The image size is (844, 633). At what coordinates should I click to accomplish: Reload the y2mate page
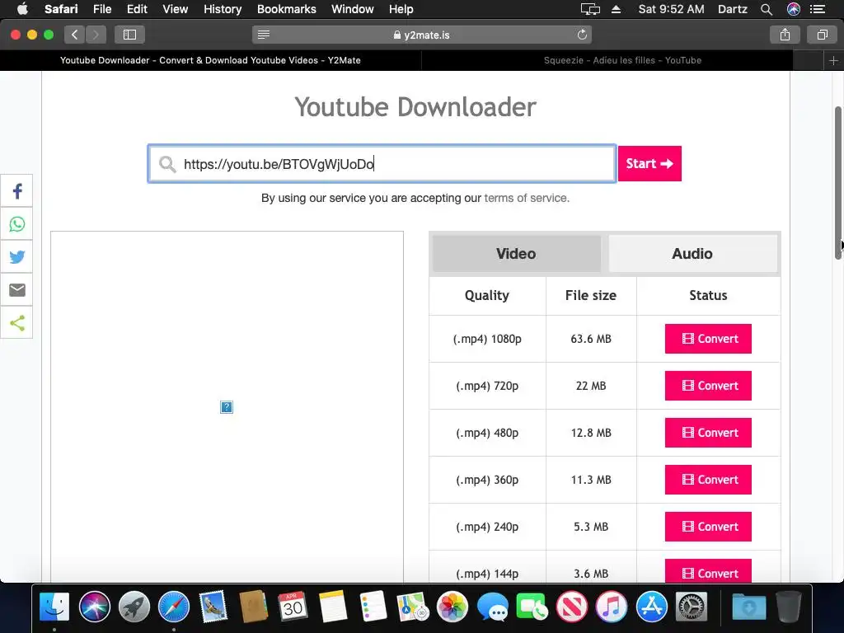click(582, 35)
